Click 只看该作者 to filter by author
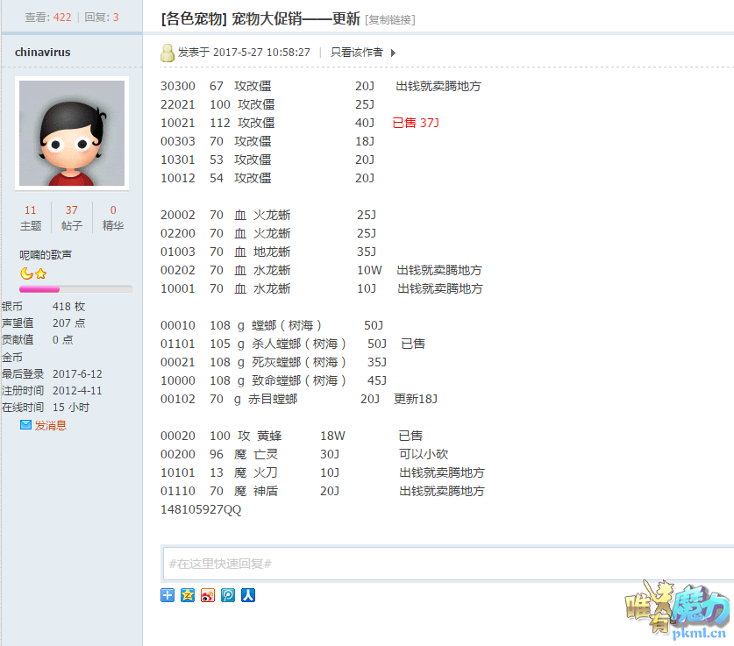734x646 pixels. (356, 53)
